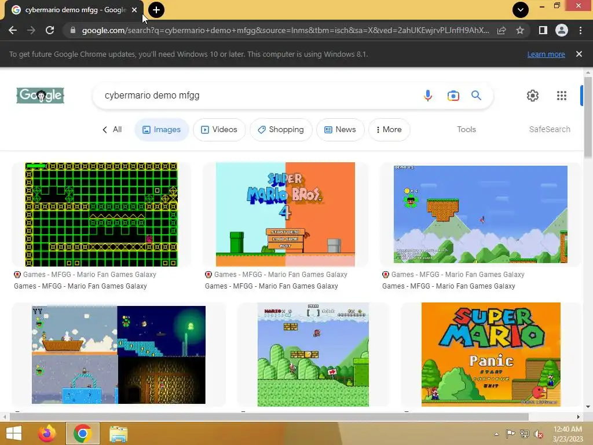593x445 pixels.
Task: Click the padlock site info icon
Action: (x=73, y=30)
